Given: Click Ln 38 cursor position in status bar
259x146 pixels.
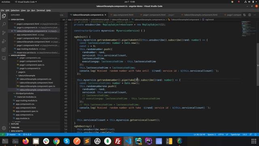Looking at the screenshot, I should (200, 134).
